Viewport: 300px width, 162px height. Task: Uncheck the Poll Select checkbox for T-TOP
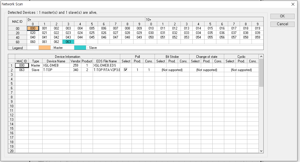126,70
